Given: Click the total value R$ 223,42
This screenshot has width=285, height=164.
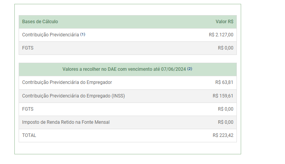Looking at the screenshot, I should (223, 135).
